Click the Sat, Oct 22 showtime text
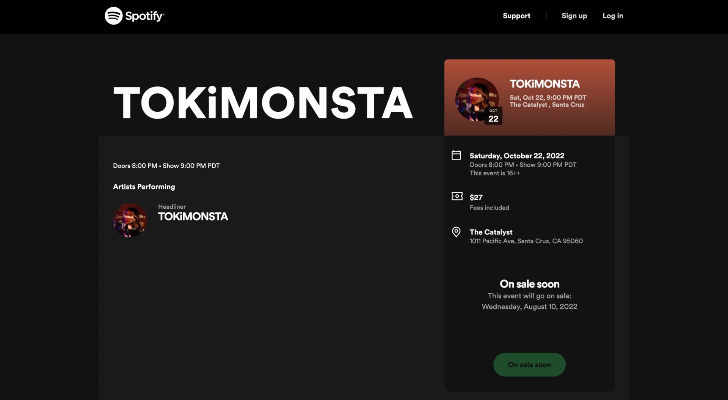This screenshot has height=400, width=728. point(548,97)
